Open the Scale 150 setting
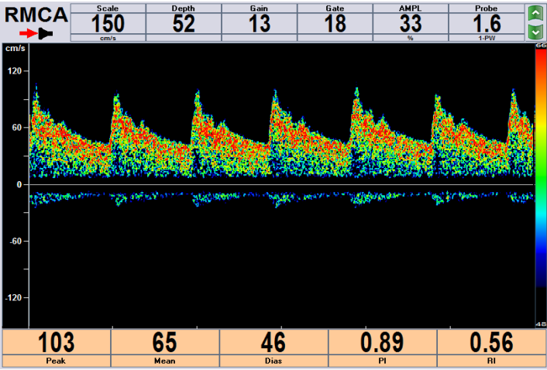547x370 pixels. coord(108,22)
